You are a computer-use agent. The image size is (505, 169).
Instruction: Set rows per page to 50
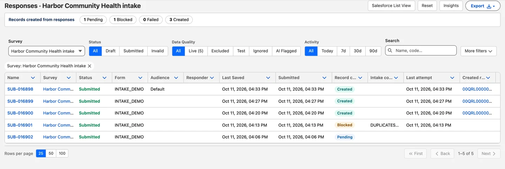click(x=51, y=153)
